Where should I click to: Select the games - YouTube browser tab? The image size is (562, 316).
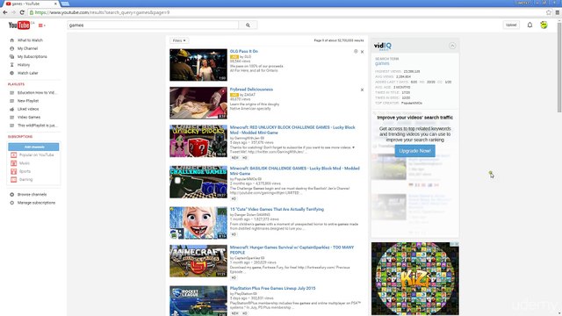click(31, 4)
